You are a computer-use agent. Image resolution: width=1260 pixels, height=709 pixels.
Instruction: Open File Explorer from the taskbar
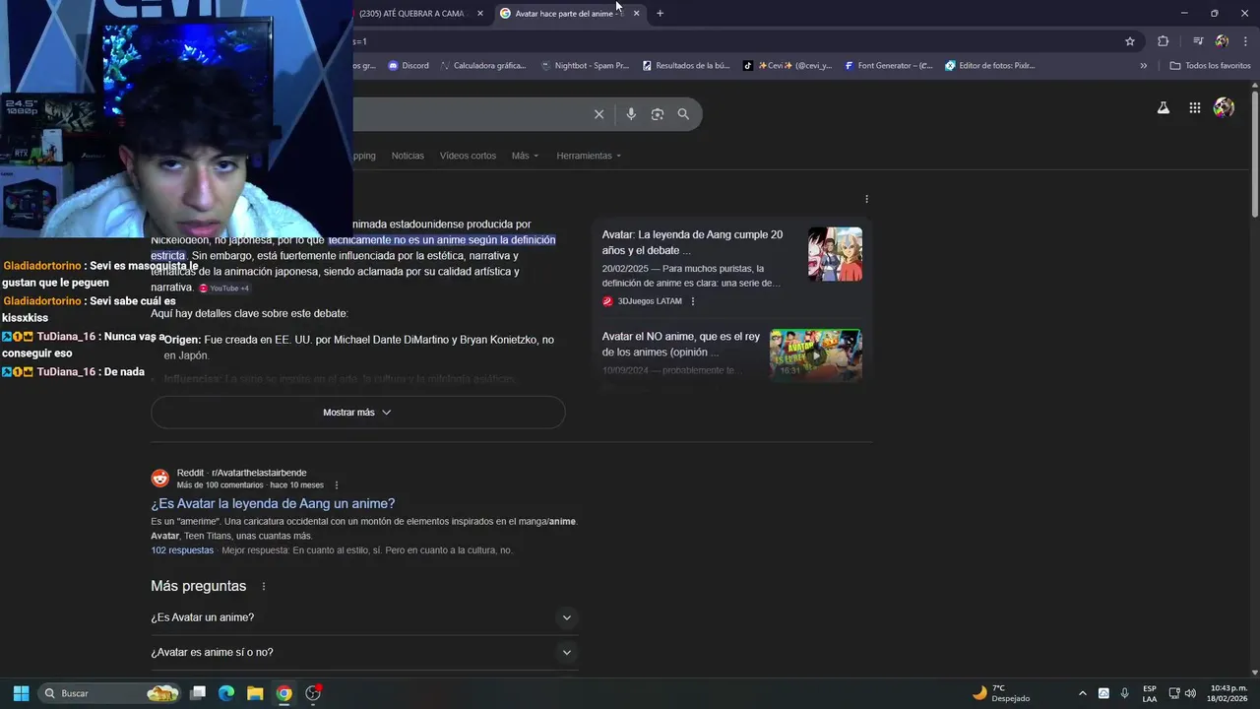[255, 693]
